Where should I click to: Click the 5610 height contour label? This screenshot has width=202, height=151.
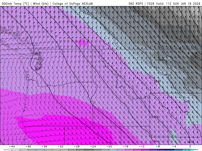click(167, 75)
